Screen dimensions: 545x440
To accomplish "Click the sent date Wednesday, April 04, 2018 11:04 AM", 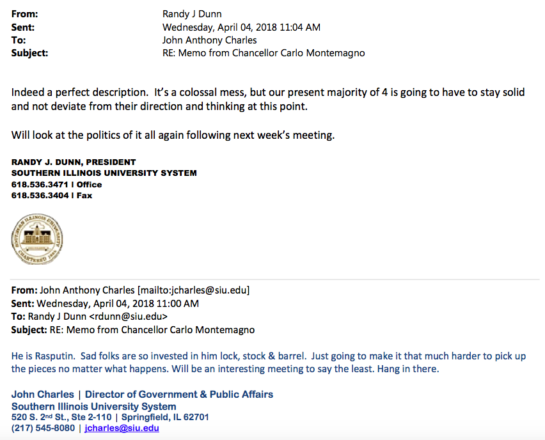I will [x=241, y=27].
